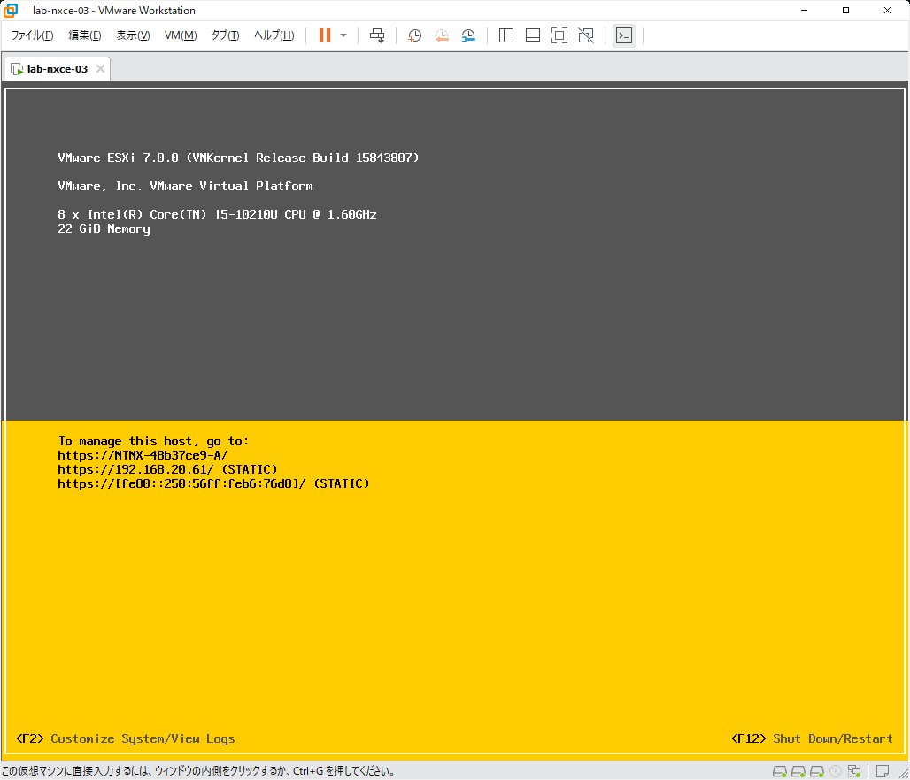The height and width of the screenshot is (780, 910).
Task: Click the VMware ESXi 7.0.0 version line
Action: [x=238, y=158]
